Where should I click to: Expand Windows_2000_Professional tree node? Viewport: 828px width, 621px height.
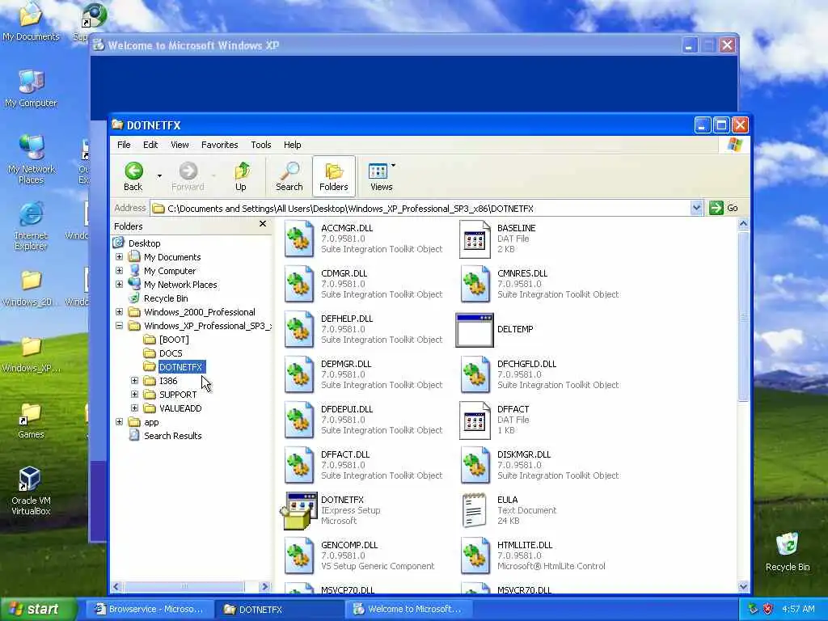pos(120,311)
